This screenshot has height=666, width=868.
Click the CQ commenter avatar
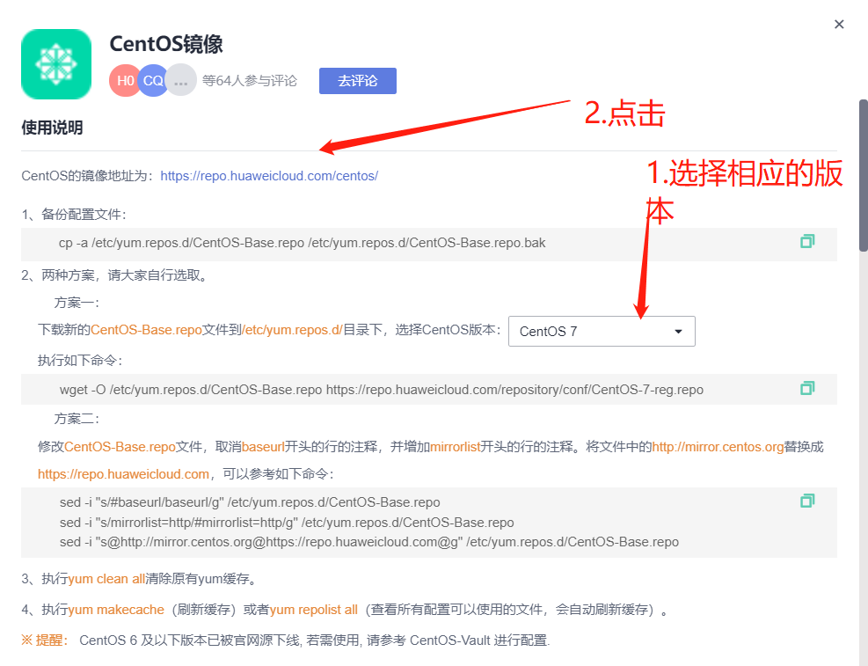pyautogui.click(x=153, y=81)
